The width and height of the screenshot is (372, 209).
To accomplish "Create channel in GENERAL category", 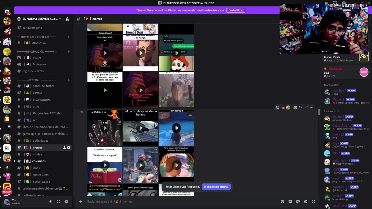I will tap(69, 80).
